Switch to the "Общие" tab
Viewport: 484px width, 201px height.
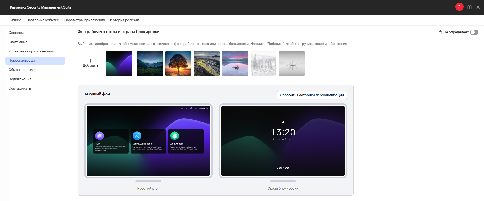point(15,20)
